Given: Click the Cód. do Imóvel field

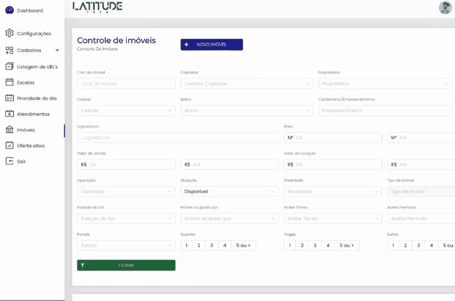Looking at the screenshot, I should [126, 84].
